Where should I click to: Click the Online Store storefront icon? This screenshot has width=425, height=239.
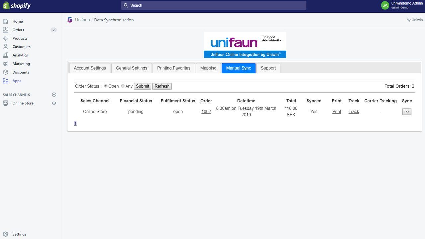pos(6,103)
